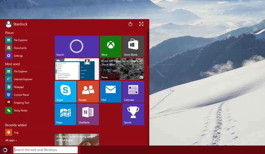Open the Calendar tile

(133, 92)
